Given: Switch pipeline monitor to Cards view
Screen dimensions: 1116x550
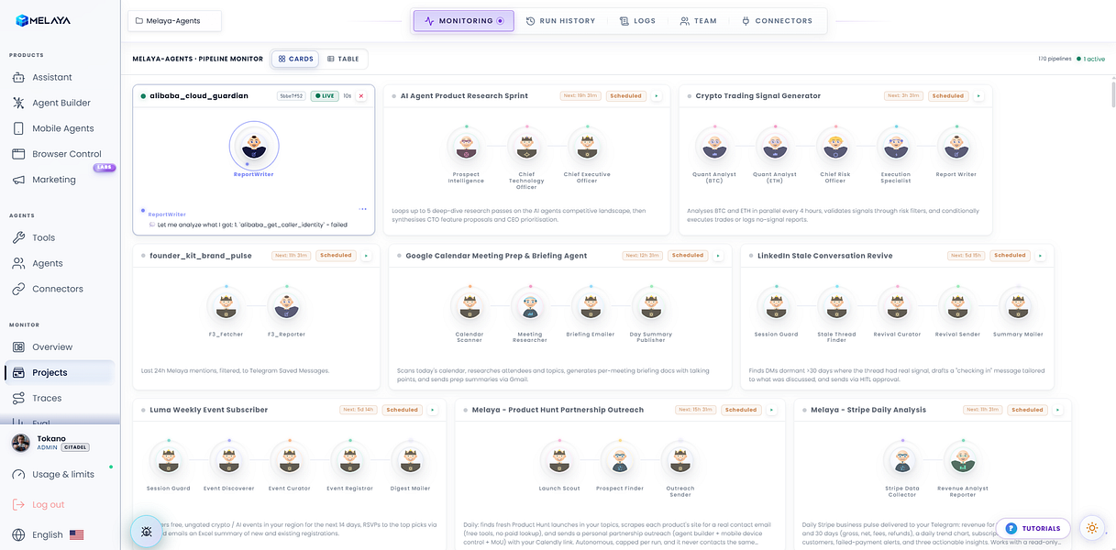Looking at the screenshot, I should 295,59.
